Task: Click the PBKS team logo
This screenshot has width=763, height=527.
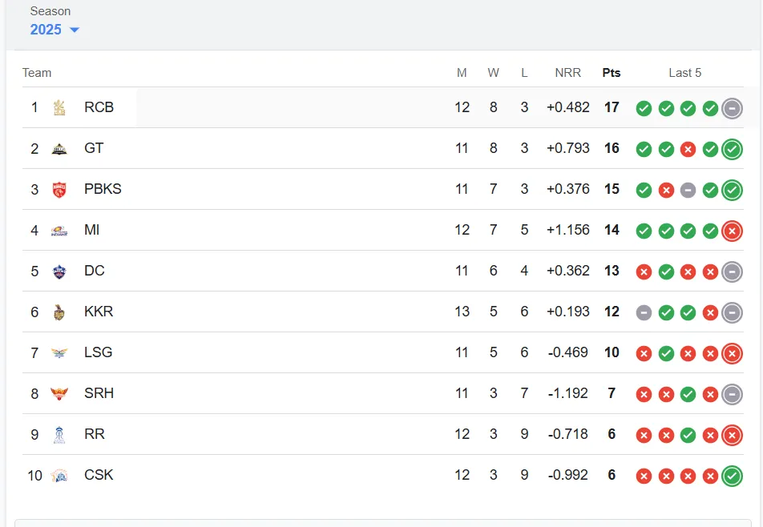Action: coord(59,189)
